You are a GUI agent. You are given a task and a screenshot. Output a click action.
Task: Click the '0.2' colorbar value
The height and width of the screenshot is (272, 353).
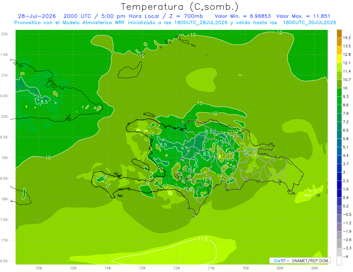point(346,206)
